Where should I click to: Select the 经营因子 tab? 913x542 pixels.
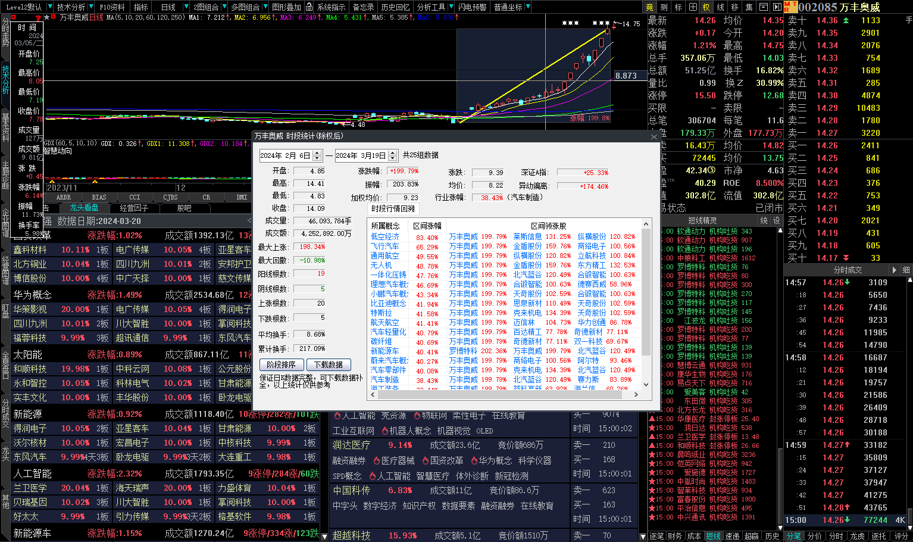(134, 208)
